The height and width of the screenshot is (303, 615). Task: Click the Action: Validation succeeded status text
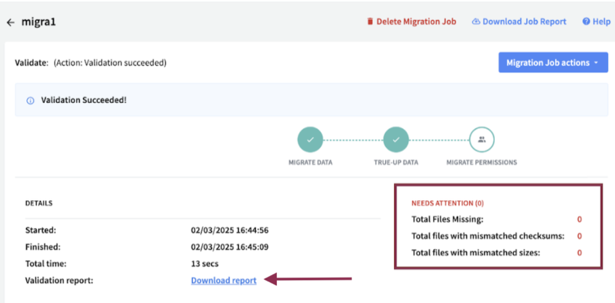[x=110, y=63]
